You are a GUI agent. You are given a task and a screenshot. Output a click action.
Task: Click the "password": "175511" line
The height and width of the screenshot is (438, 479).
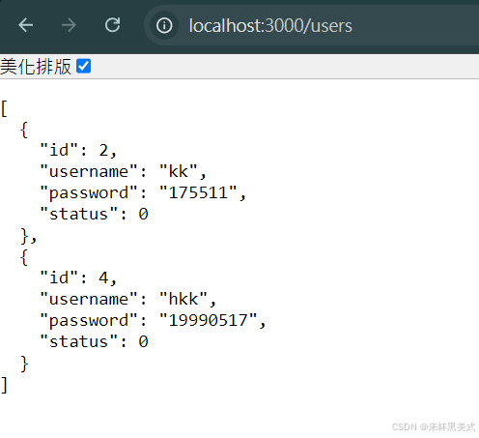143,192
